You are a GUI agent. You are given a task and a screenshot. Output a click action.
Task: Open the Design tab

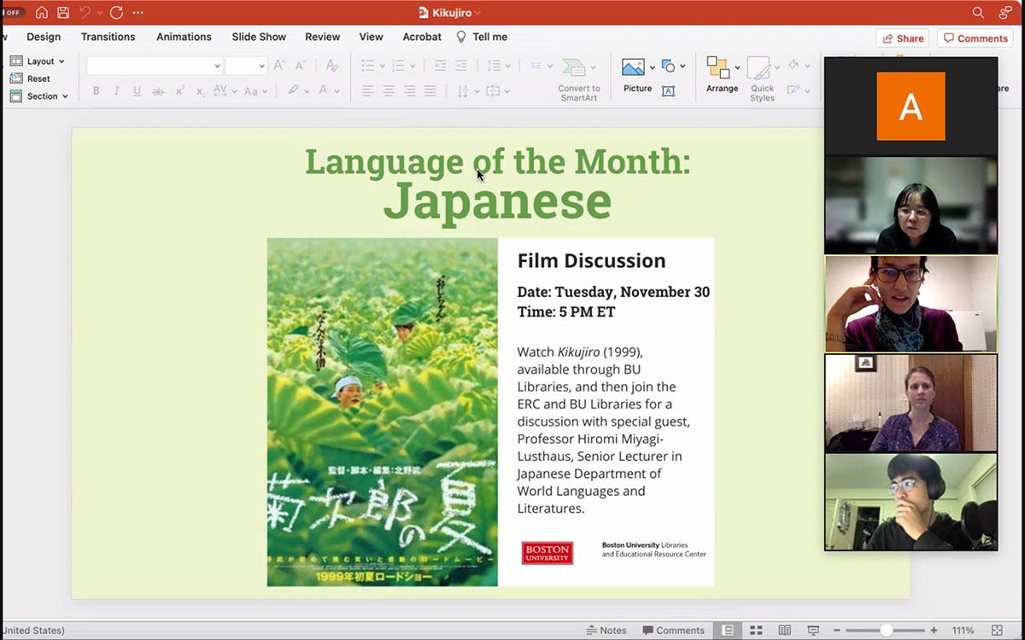(x=44, y=37)
